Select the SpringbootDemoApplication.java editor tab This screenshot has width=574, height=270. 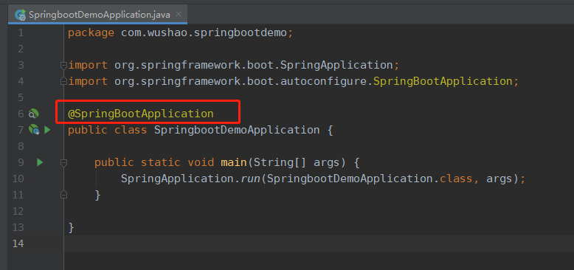click(97, 15)
